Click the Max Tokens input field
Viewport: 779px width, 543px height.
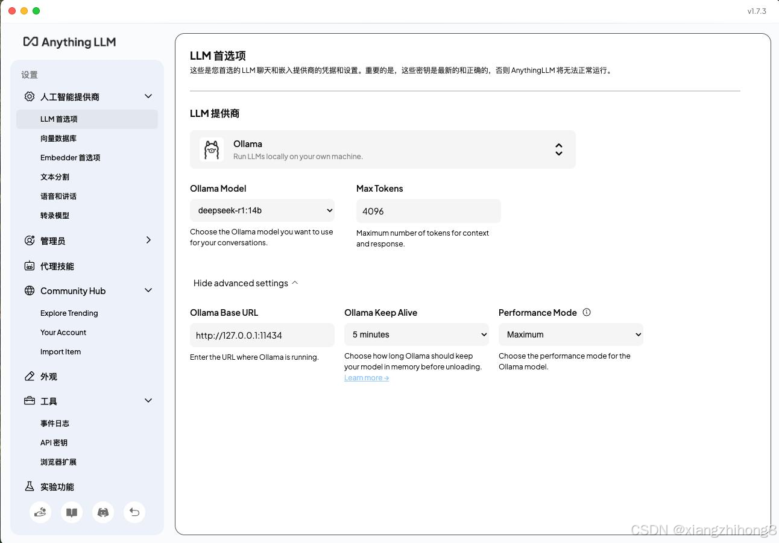(429, 211)
